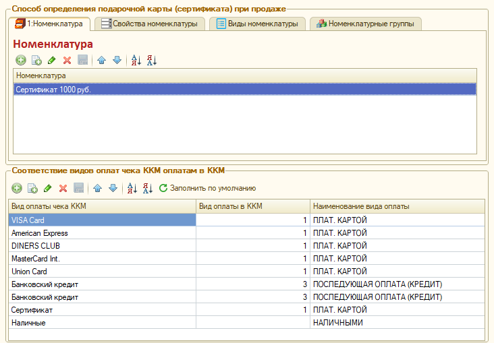Viewport: 494px width, 343px height.
Task: Click the add icon in Номенклатура toolbar
Action: coord(20,60)
